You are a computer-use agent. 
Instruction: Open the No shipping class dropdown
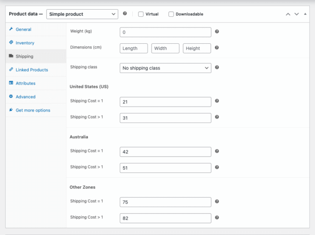click(165, 68)
